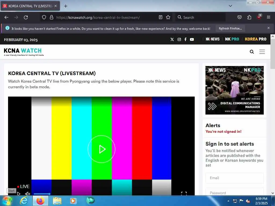Close the Korea Central TV tab
The image size is (275, 206).
point(56,6)
